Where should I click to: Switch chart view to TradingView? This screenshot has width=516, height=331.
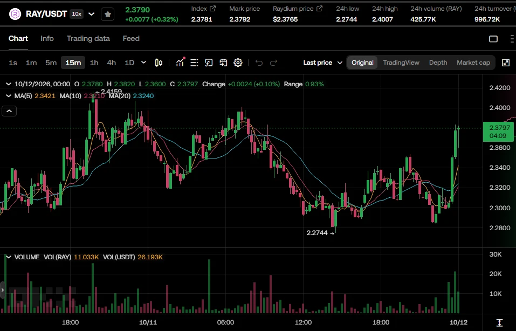coord(401,63)
